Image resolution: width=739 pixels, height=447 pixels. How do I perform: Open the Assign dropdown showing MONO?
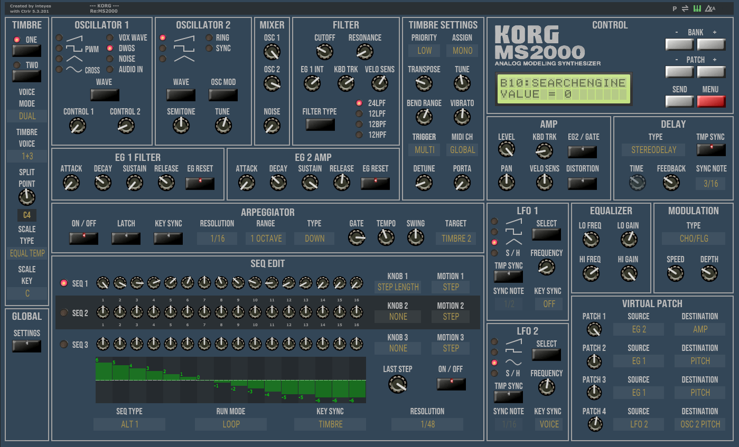pyautogui.click(x=463, y=51)
